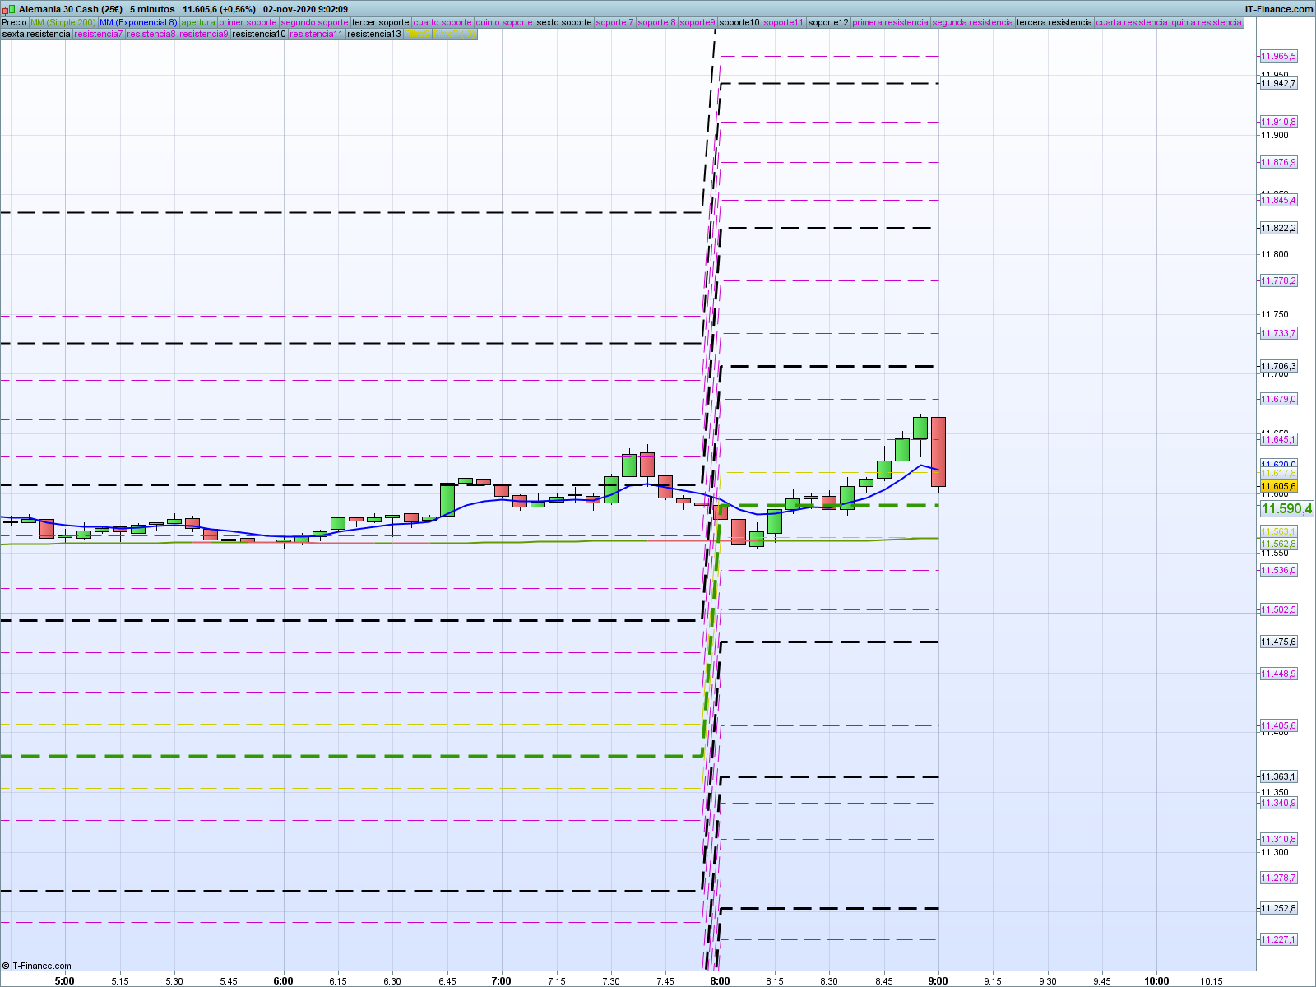Click the yellow FiltroR (3) label
Viewport: 1316px width, 987px height.
(455, 34)
